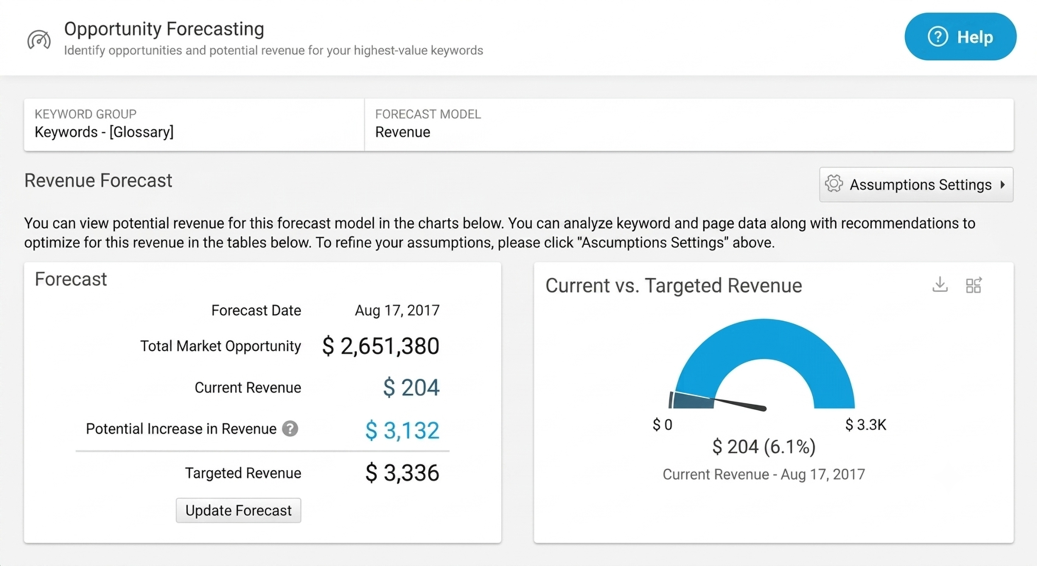Click the Potential Increase in Revenue help icon
This screenshot has width=1037, height=566.
point(290,429)
